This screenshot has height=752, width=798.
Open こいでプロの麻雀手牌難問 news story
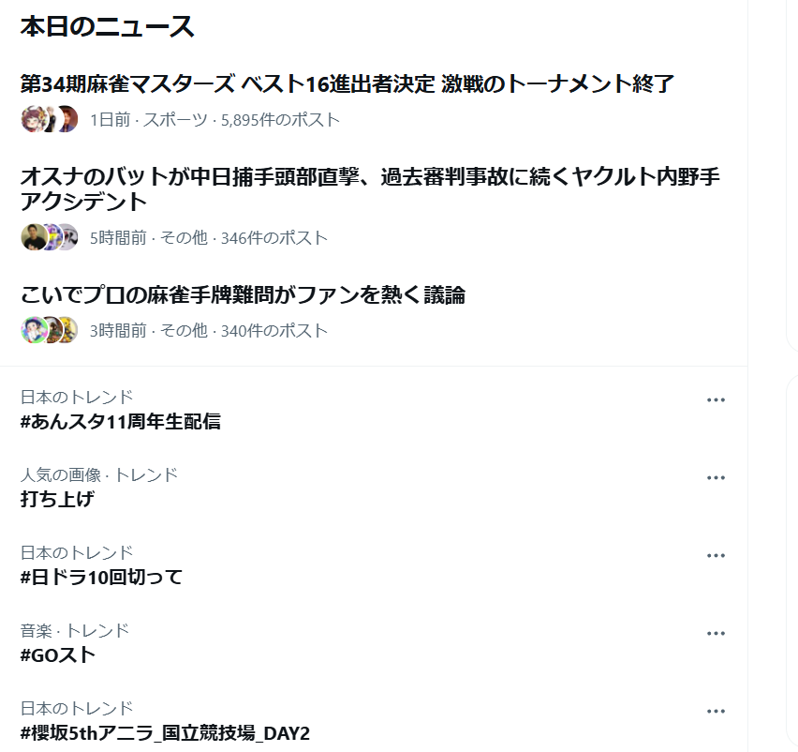click(x=243, y=295)
